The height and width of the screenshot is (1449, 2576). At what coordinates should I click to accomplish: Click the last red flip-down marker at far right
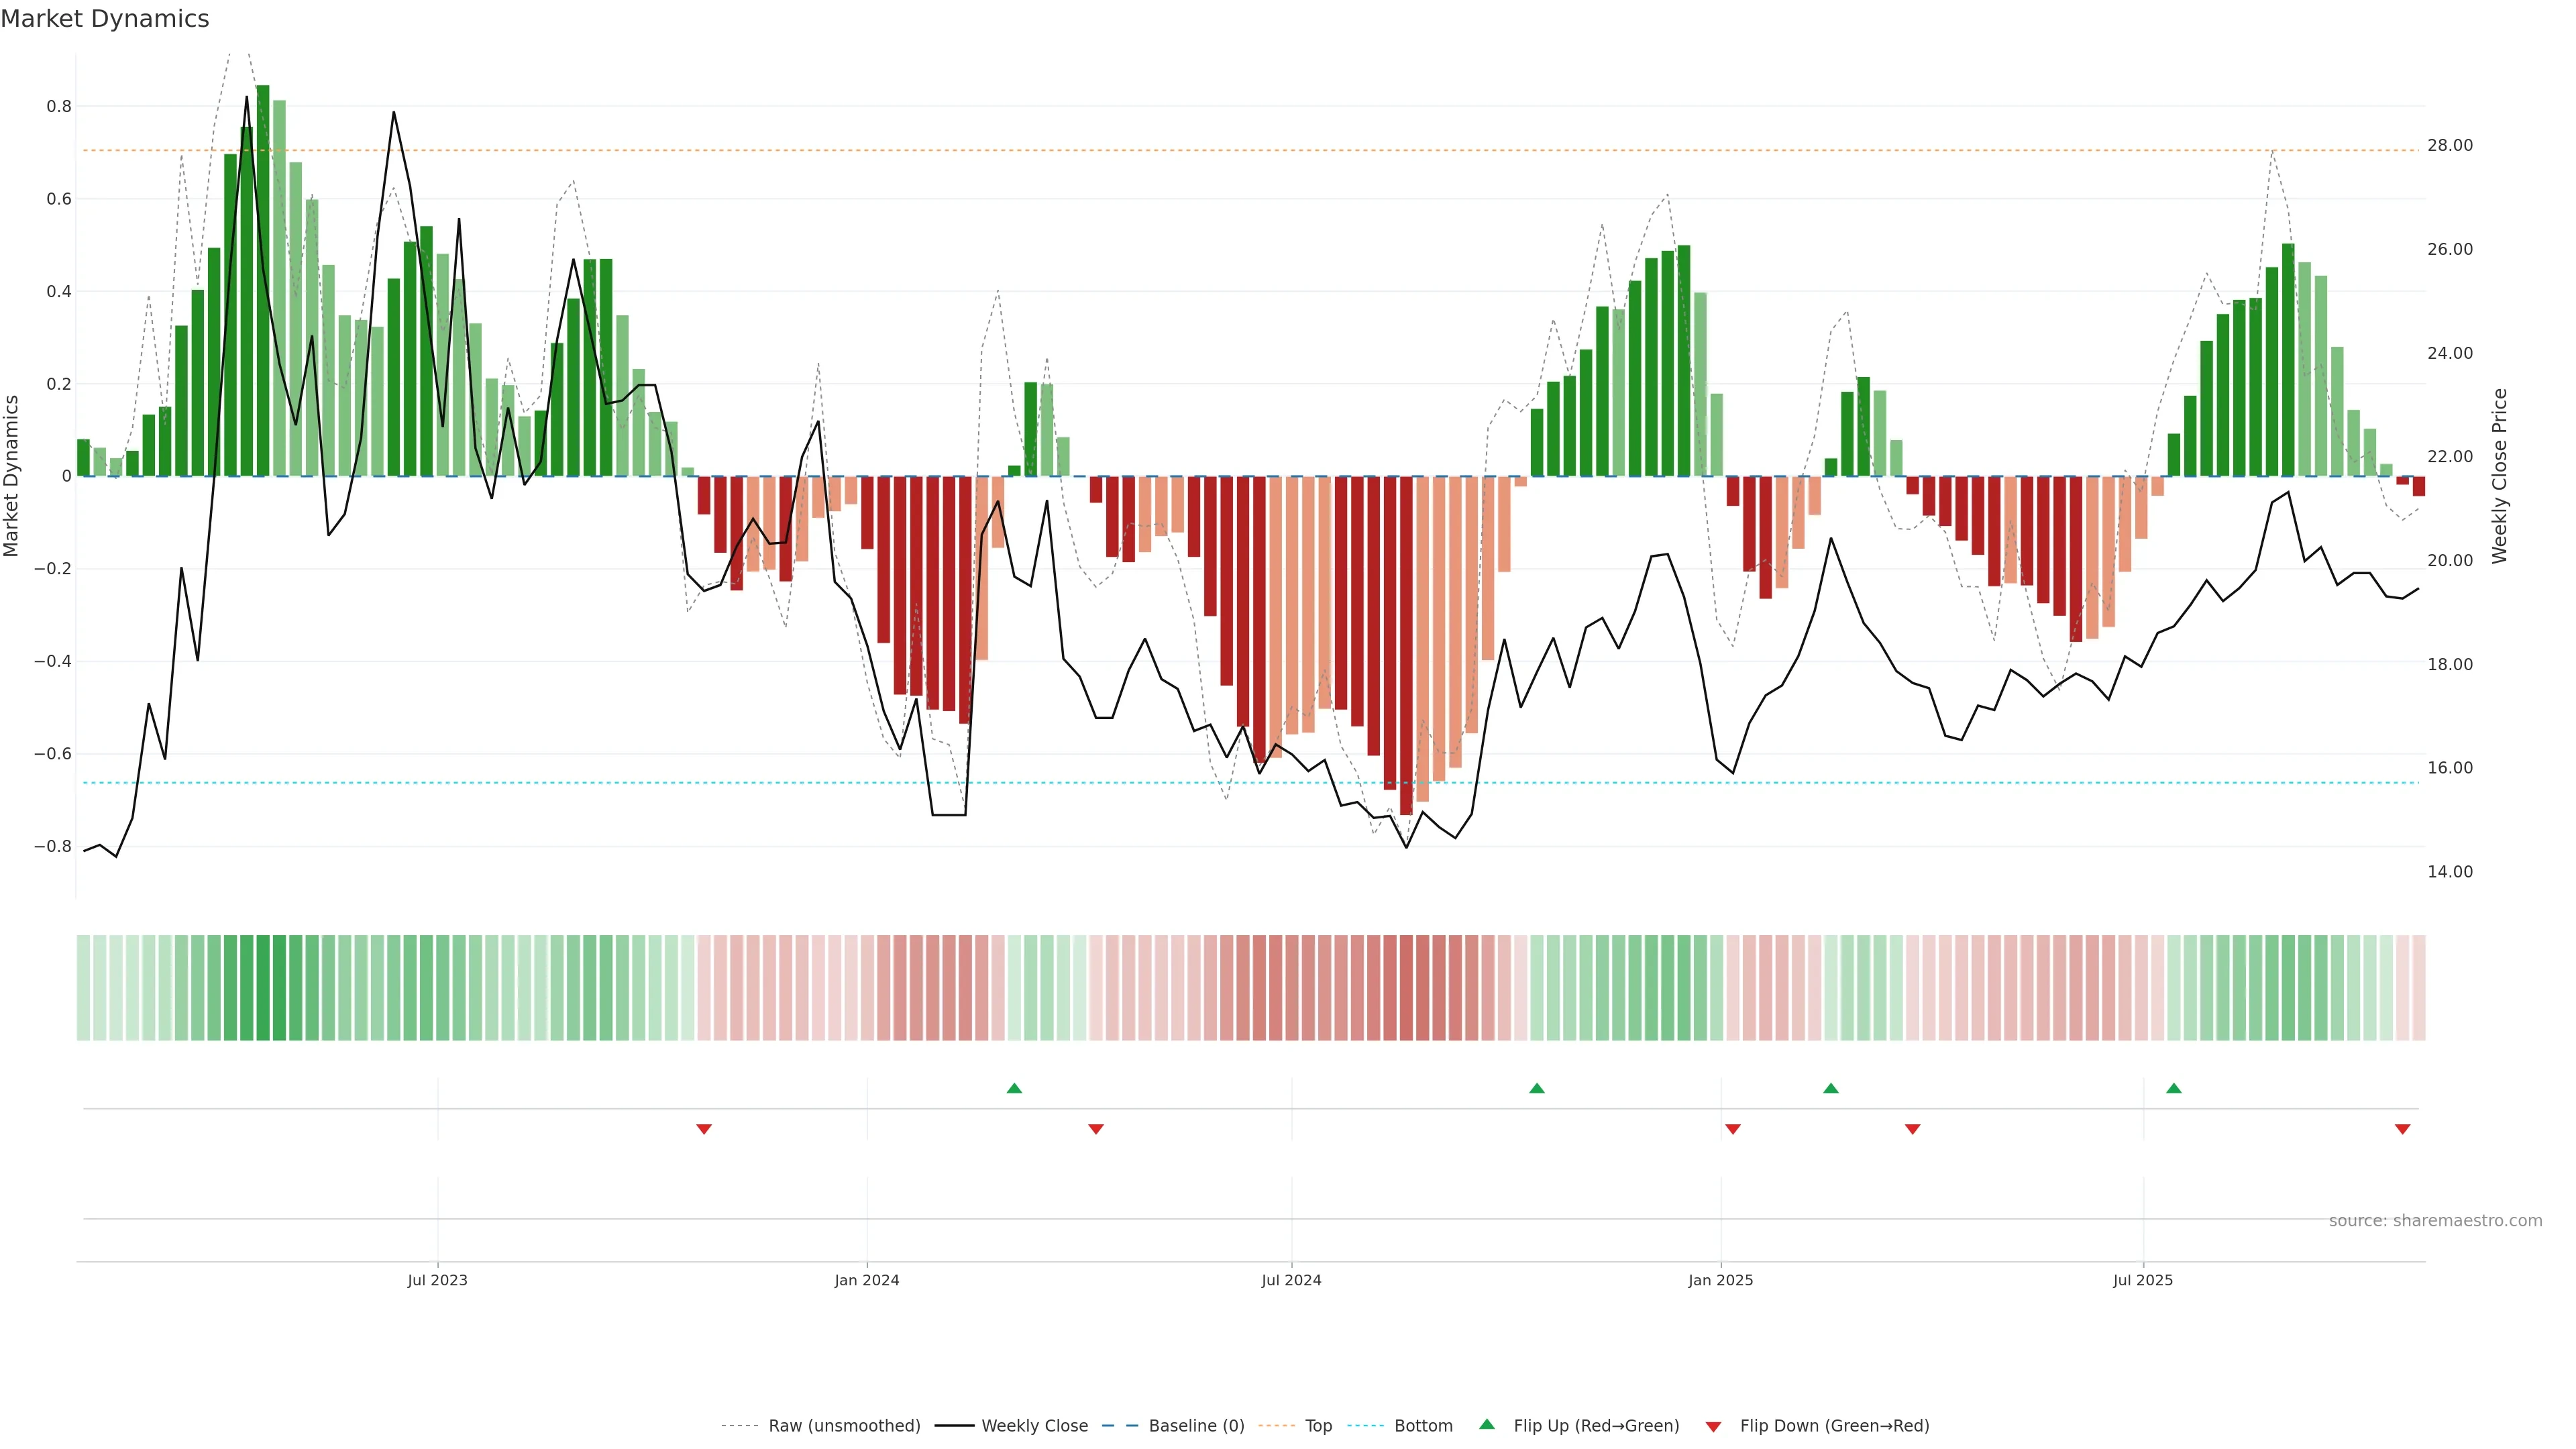[x=2403, y=1129]
